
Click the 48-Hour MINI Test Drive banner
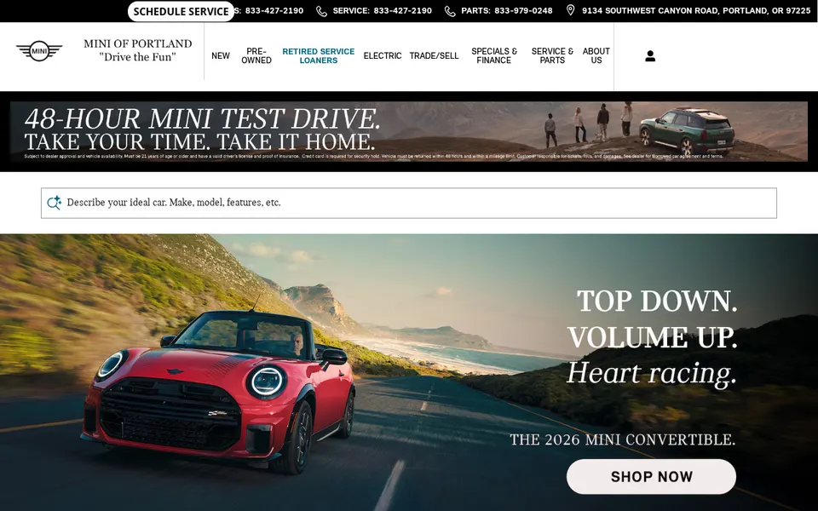tap(409, 131)
